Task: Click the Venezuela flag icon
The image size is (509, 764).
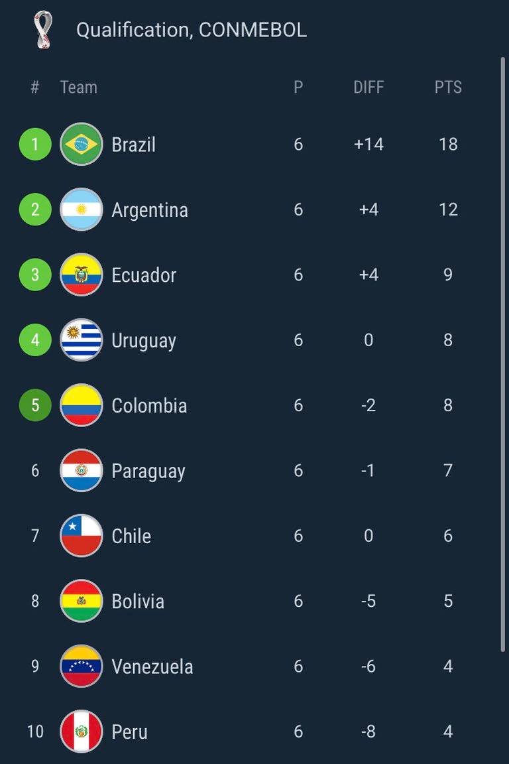Action: [82, 667]
